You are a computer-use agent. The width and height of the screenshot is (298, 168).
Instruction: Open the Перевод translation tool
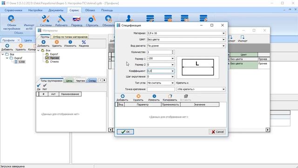tap(76, 21)
